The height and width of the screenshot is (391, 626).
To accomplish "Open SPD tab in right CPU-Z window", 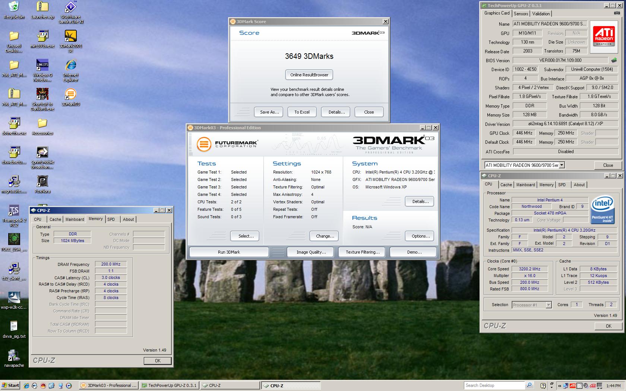I will point(562,185).
